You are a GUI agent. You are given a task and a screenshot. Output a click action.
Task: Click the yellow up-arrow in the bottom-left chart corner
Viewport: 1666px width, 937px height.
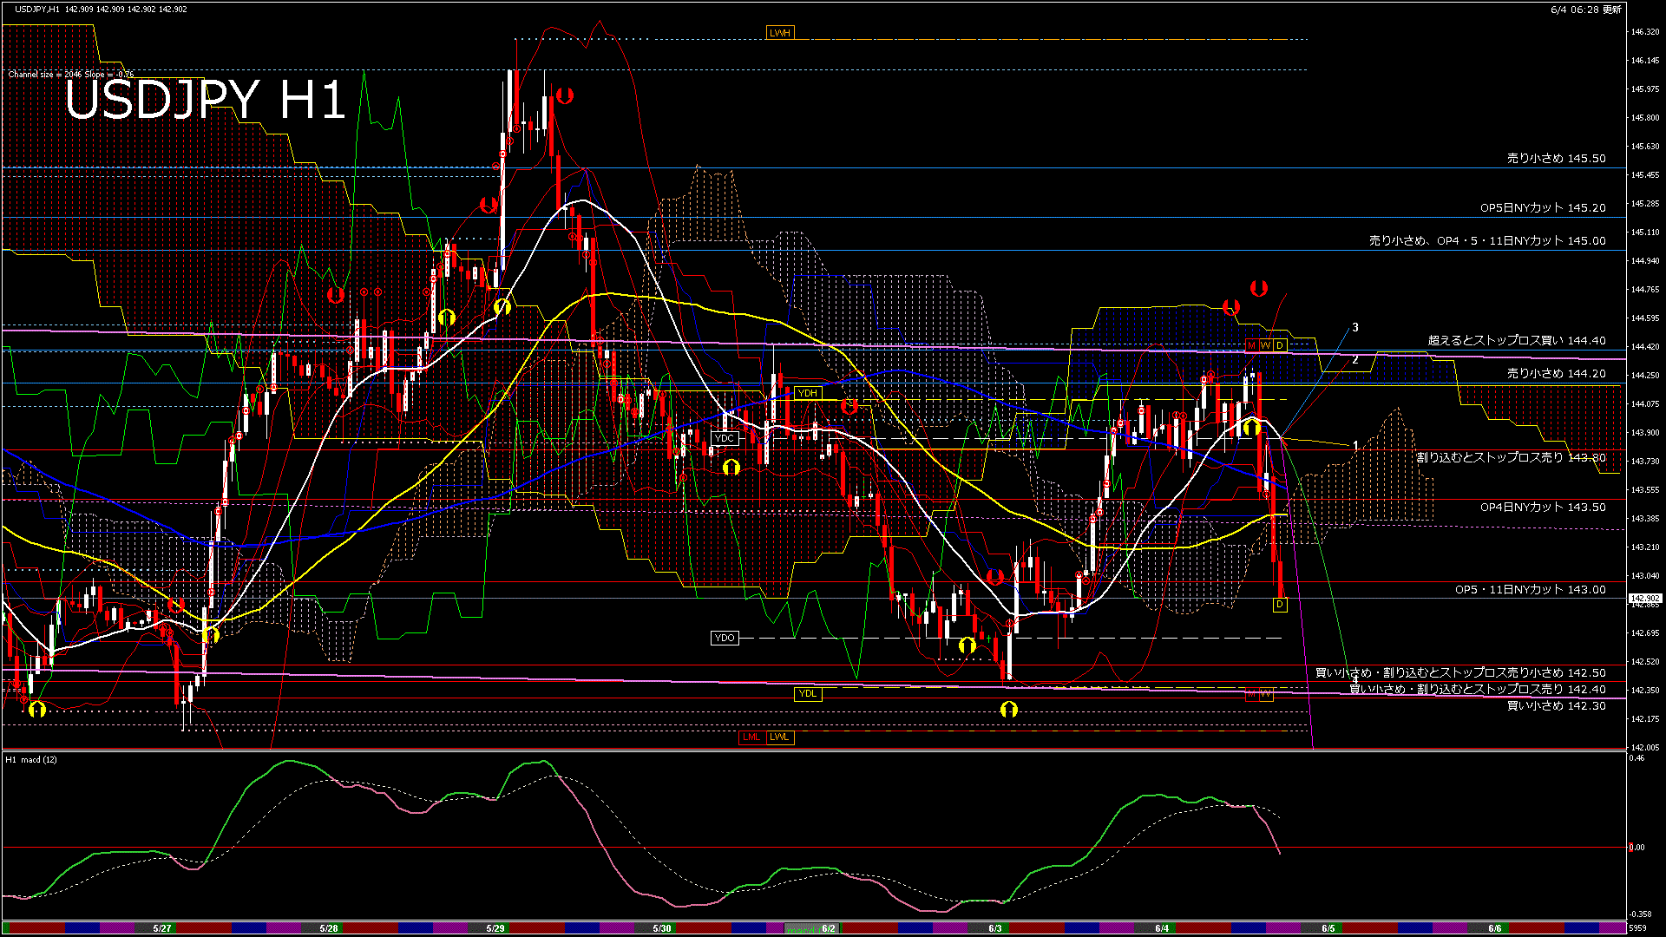[x=36, y=710]
